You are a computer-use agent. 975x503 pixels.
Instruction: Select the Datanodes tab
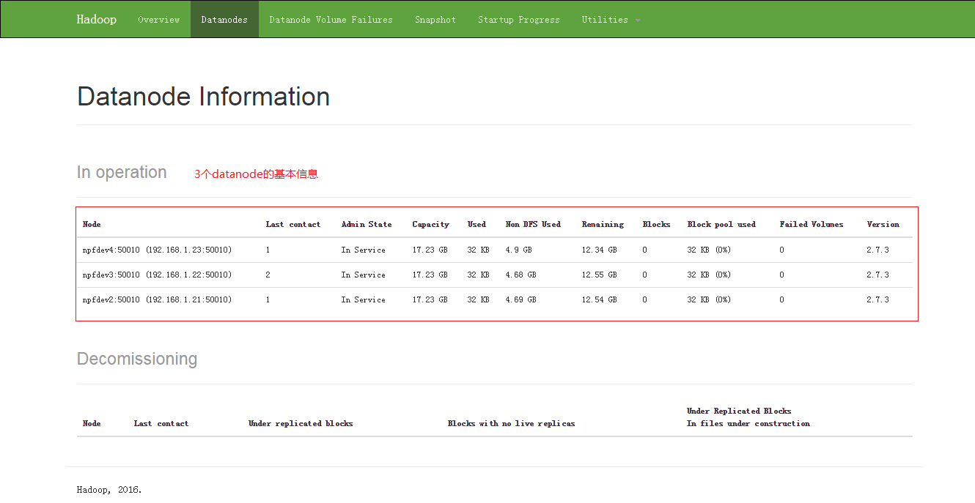coord(224,20)
